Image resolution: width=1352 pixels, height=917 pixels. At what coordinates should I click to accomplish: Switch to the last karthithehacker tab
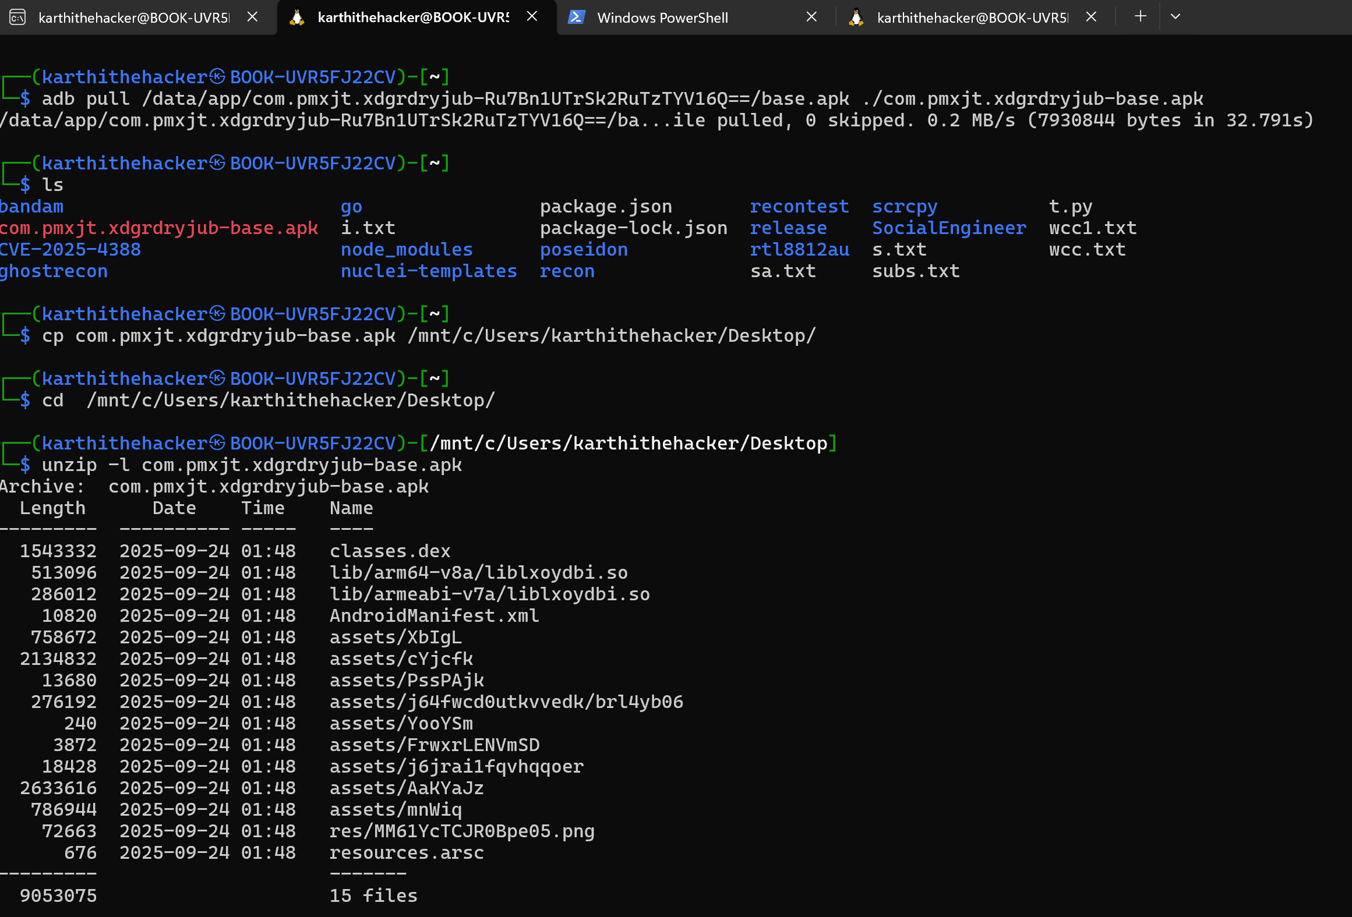click(972, 18)
